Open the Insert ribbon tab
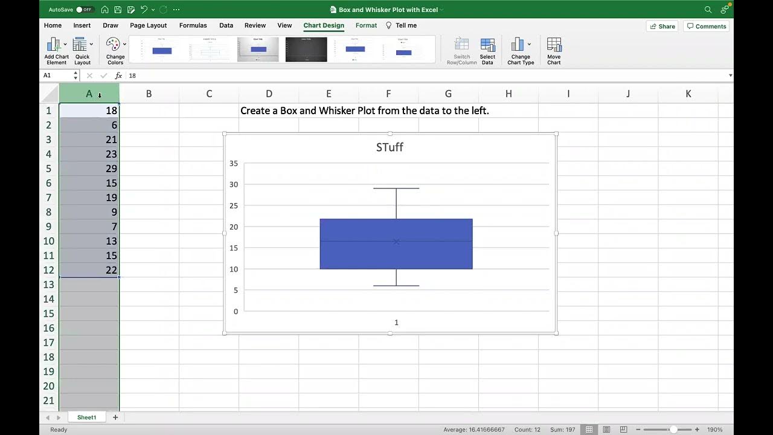 [x=82, y=25]
